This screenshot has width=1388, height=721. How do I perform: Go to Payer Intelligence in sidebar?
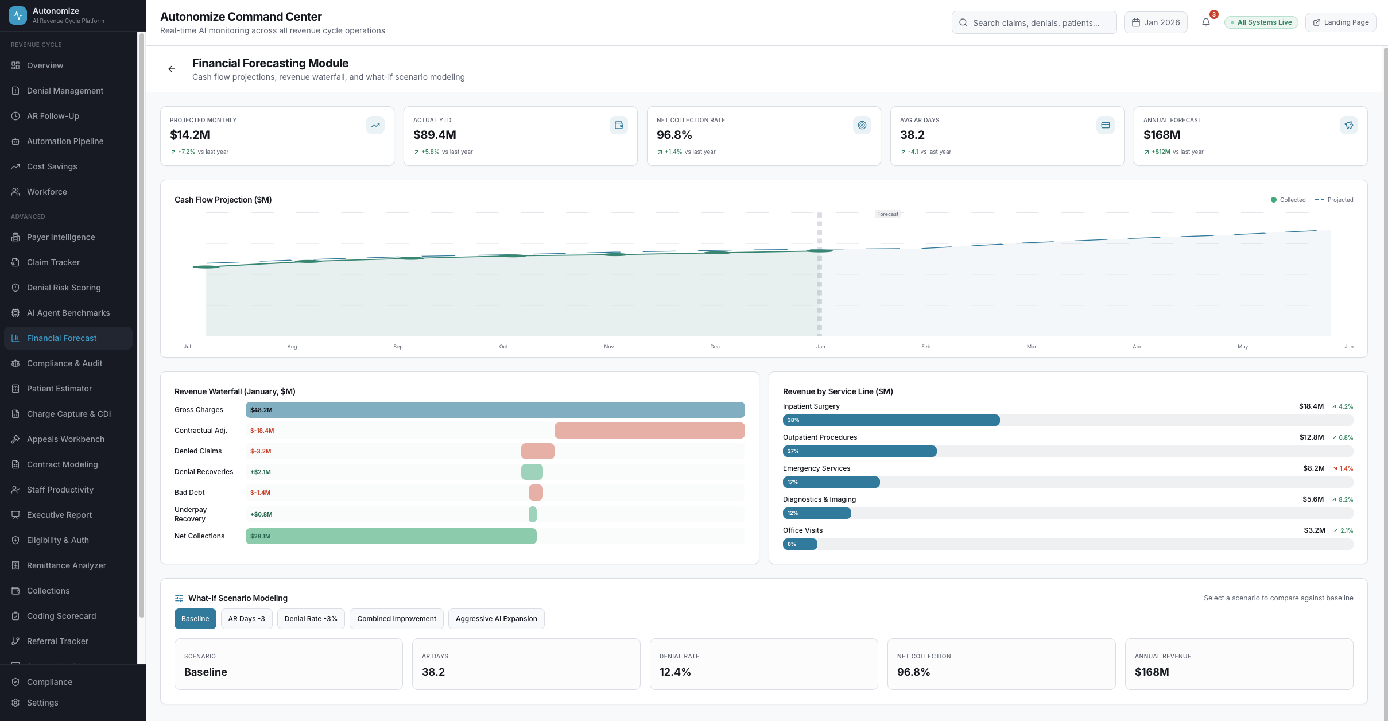[61, 237]
